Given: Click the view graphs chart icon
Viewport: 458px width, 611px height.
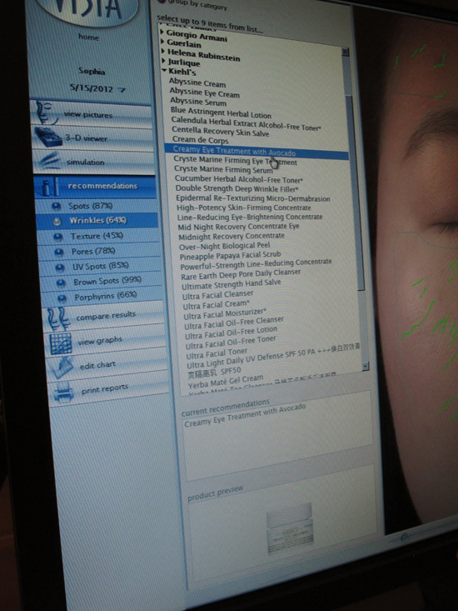Looking at the screenshot, I should (61, 343).
